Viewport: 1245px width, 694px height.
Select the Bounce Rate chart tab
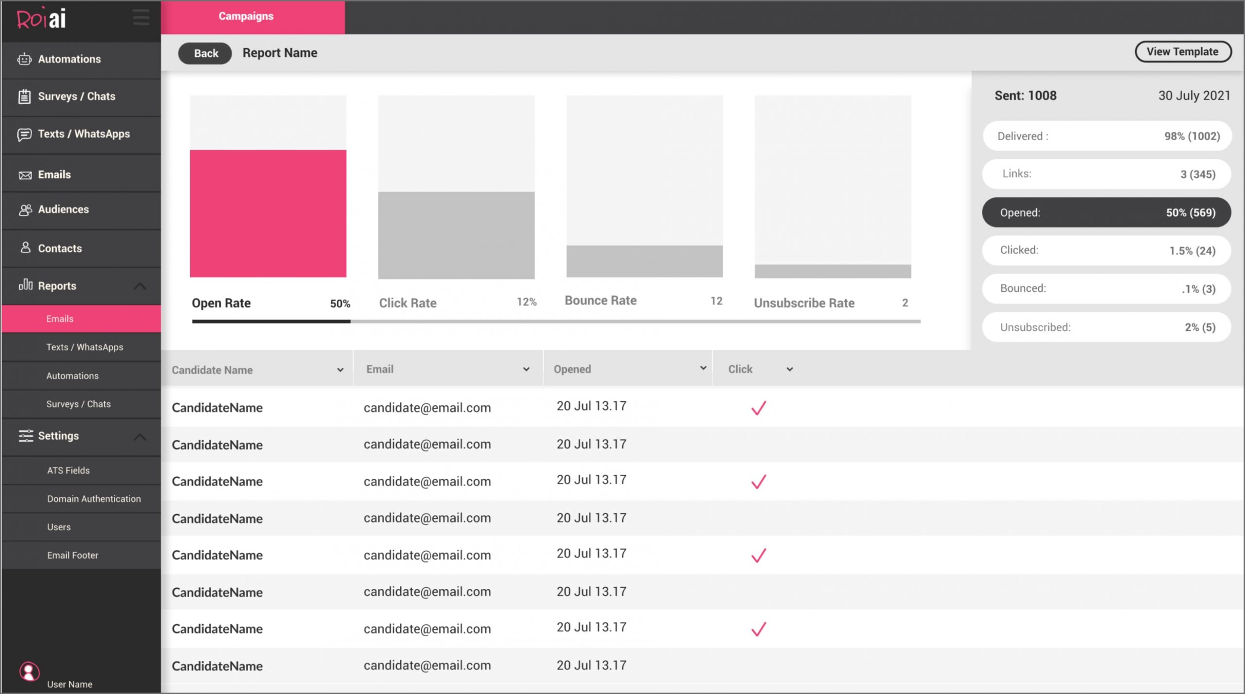click(x=643, y=301)
